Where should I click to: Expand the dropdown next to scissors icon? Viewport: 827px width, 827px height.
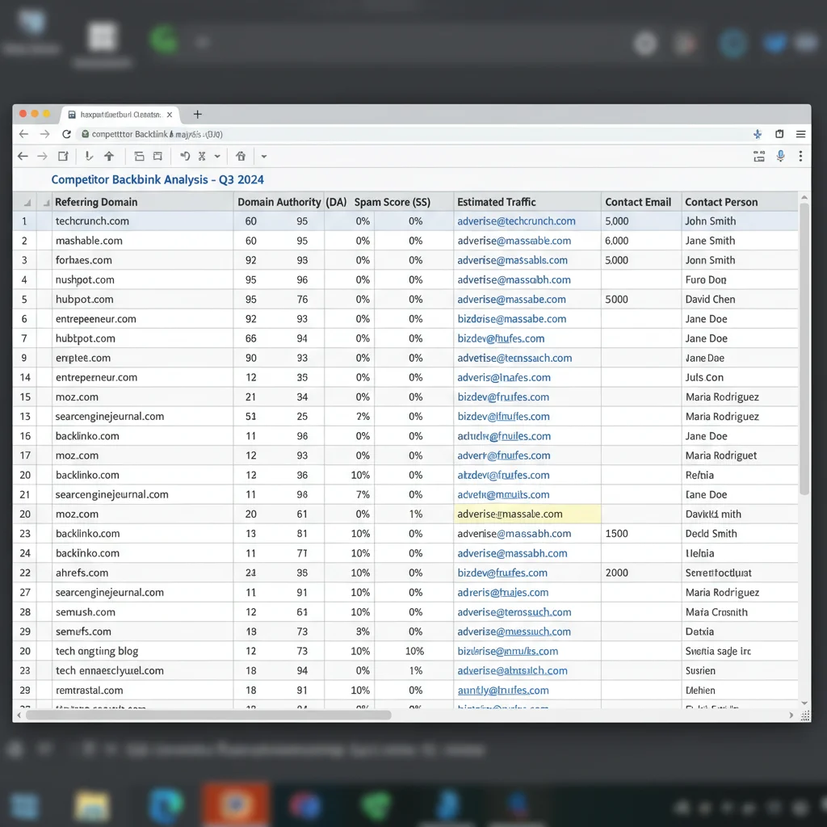click(216, 157)
